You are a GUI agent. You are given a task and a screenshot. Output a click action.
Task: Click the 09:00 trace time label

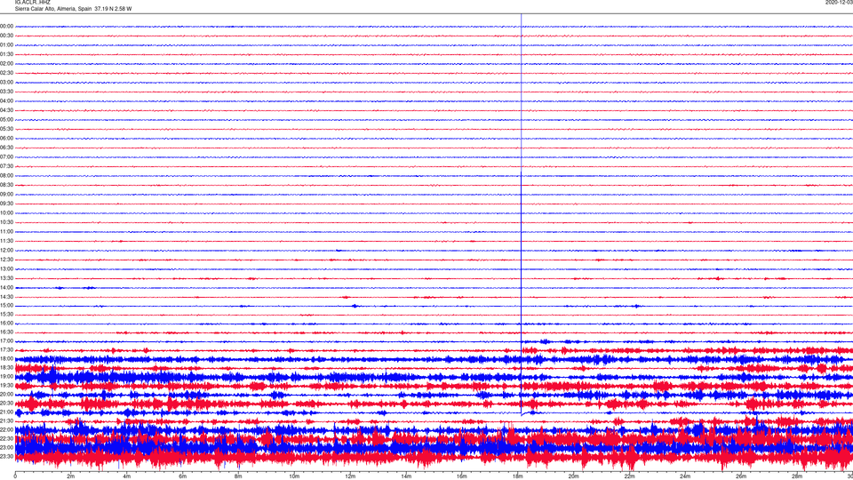pos(6,195)
